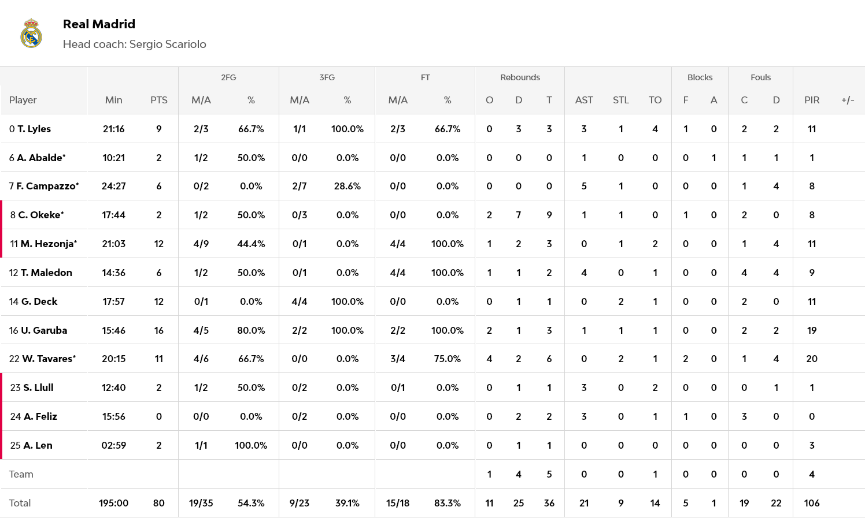The image size is (865, 518).
Task: Click G. Deck in the box score
Action: pyautogui.click(x=39, y=301)
